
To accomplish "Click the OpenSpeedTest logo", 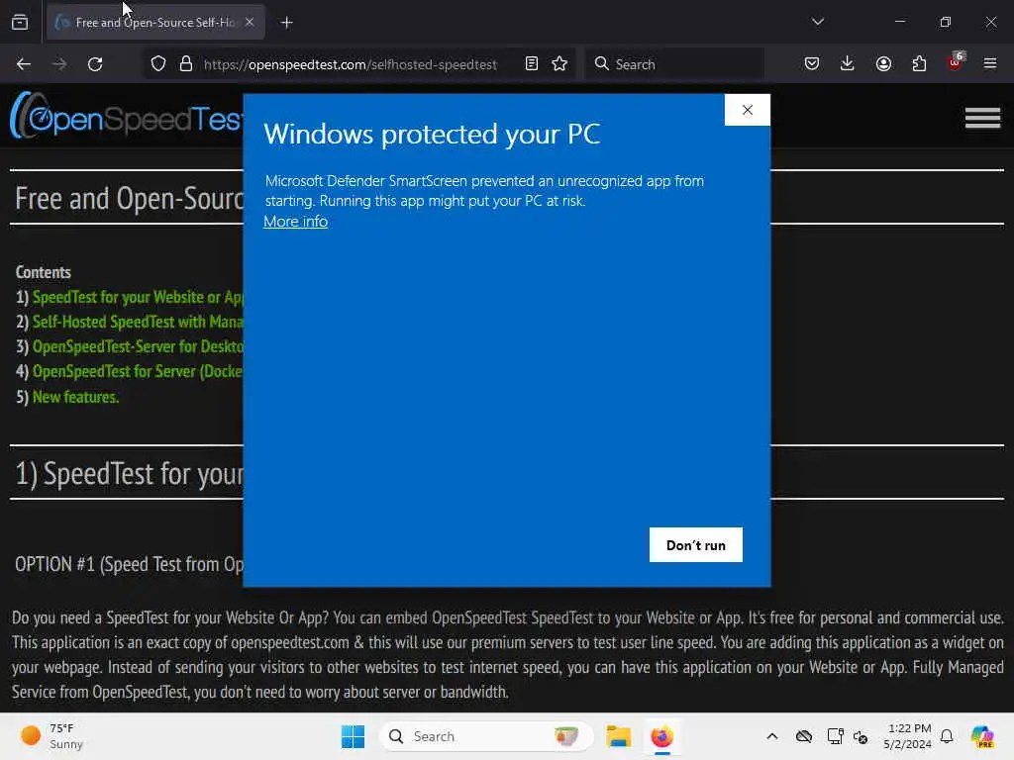I will pos(126,117).
